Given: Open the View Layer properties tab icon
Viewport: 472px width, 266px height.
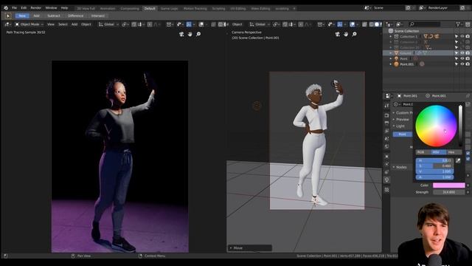Looking at the screenshot, I should tap(386, 131).
